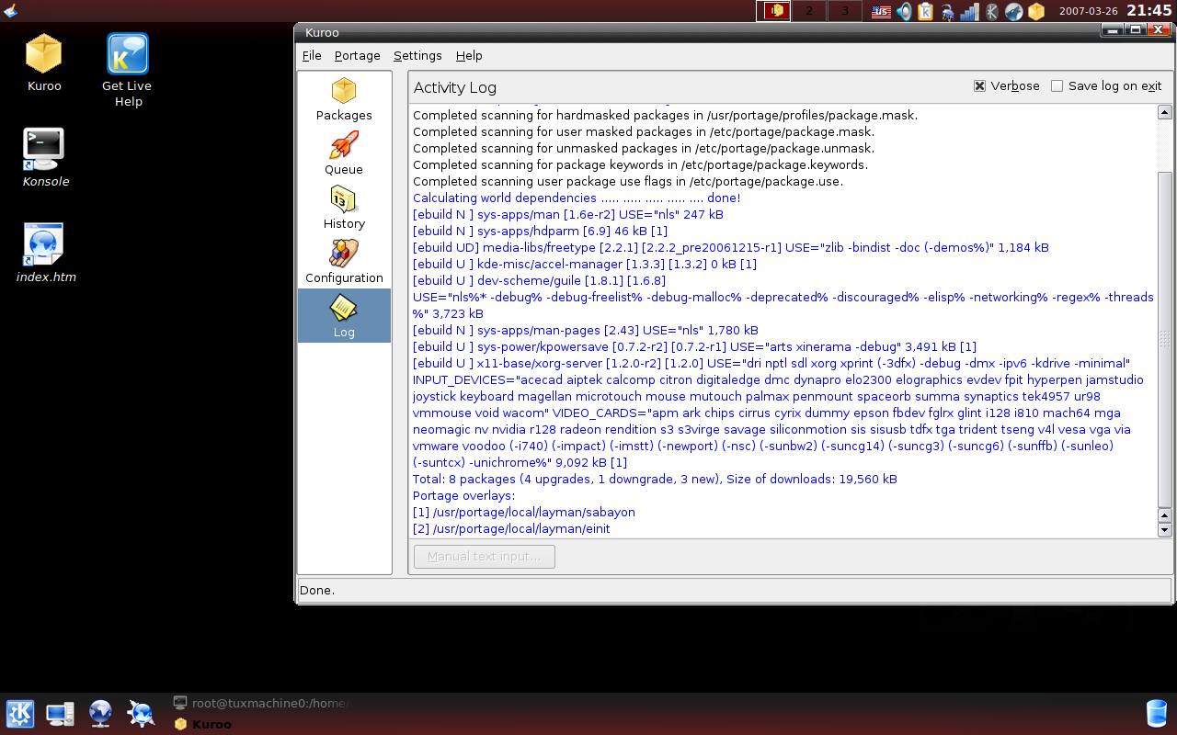The height and width of the screenshot is (735, 1177).
Task: Click the gray K tray icon
Action: [x=992, y=11]
